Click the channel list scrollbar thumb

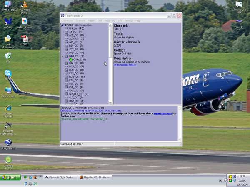[110, 42]
